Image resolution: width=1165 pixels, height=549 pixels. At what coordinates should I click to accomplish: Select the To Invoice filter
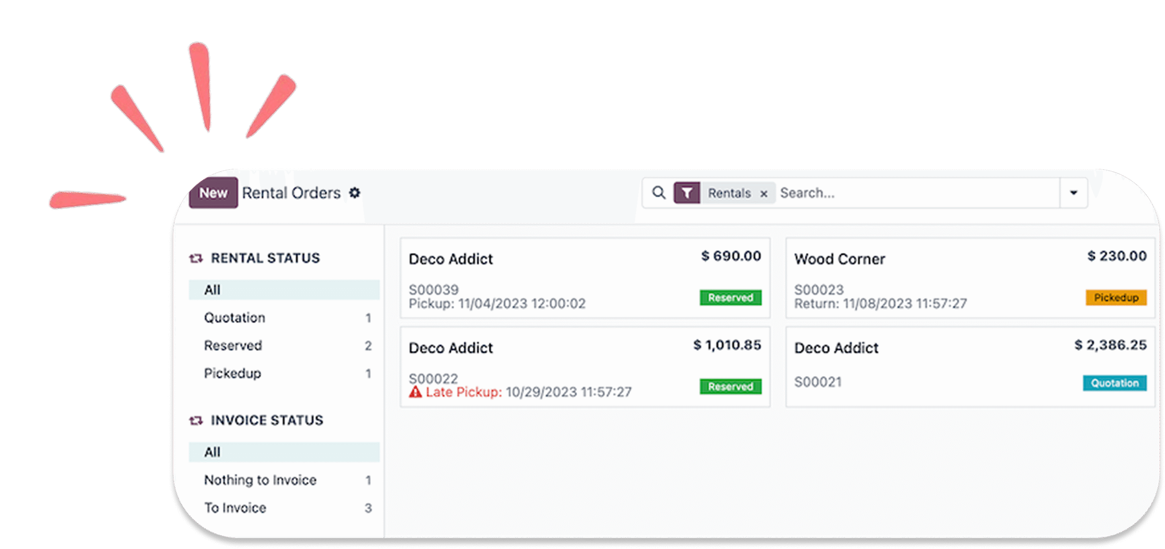click(x=235, y=508)
